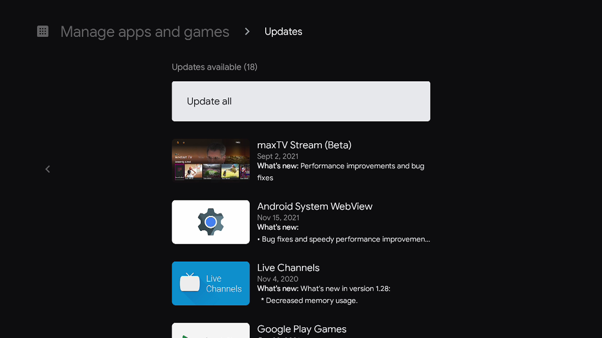Screen dimensions: 602x338
Task: Open the Manage apps and games breadcrumb
Action: (x=144, y=31)
